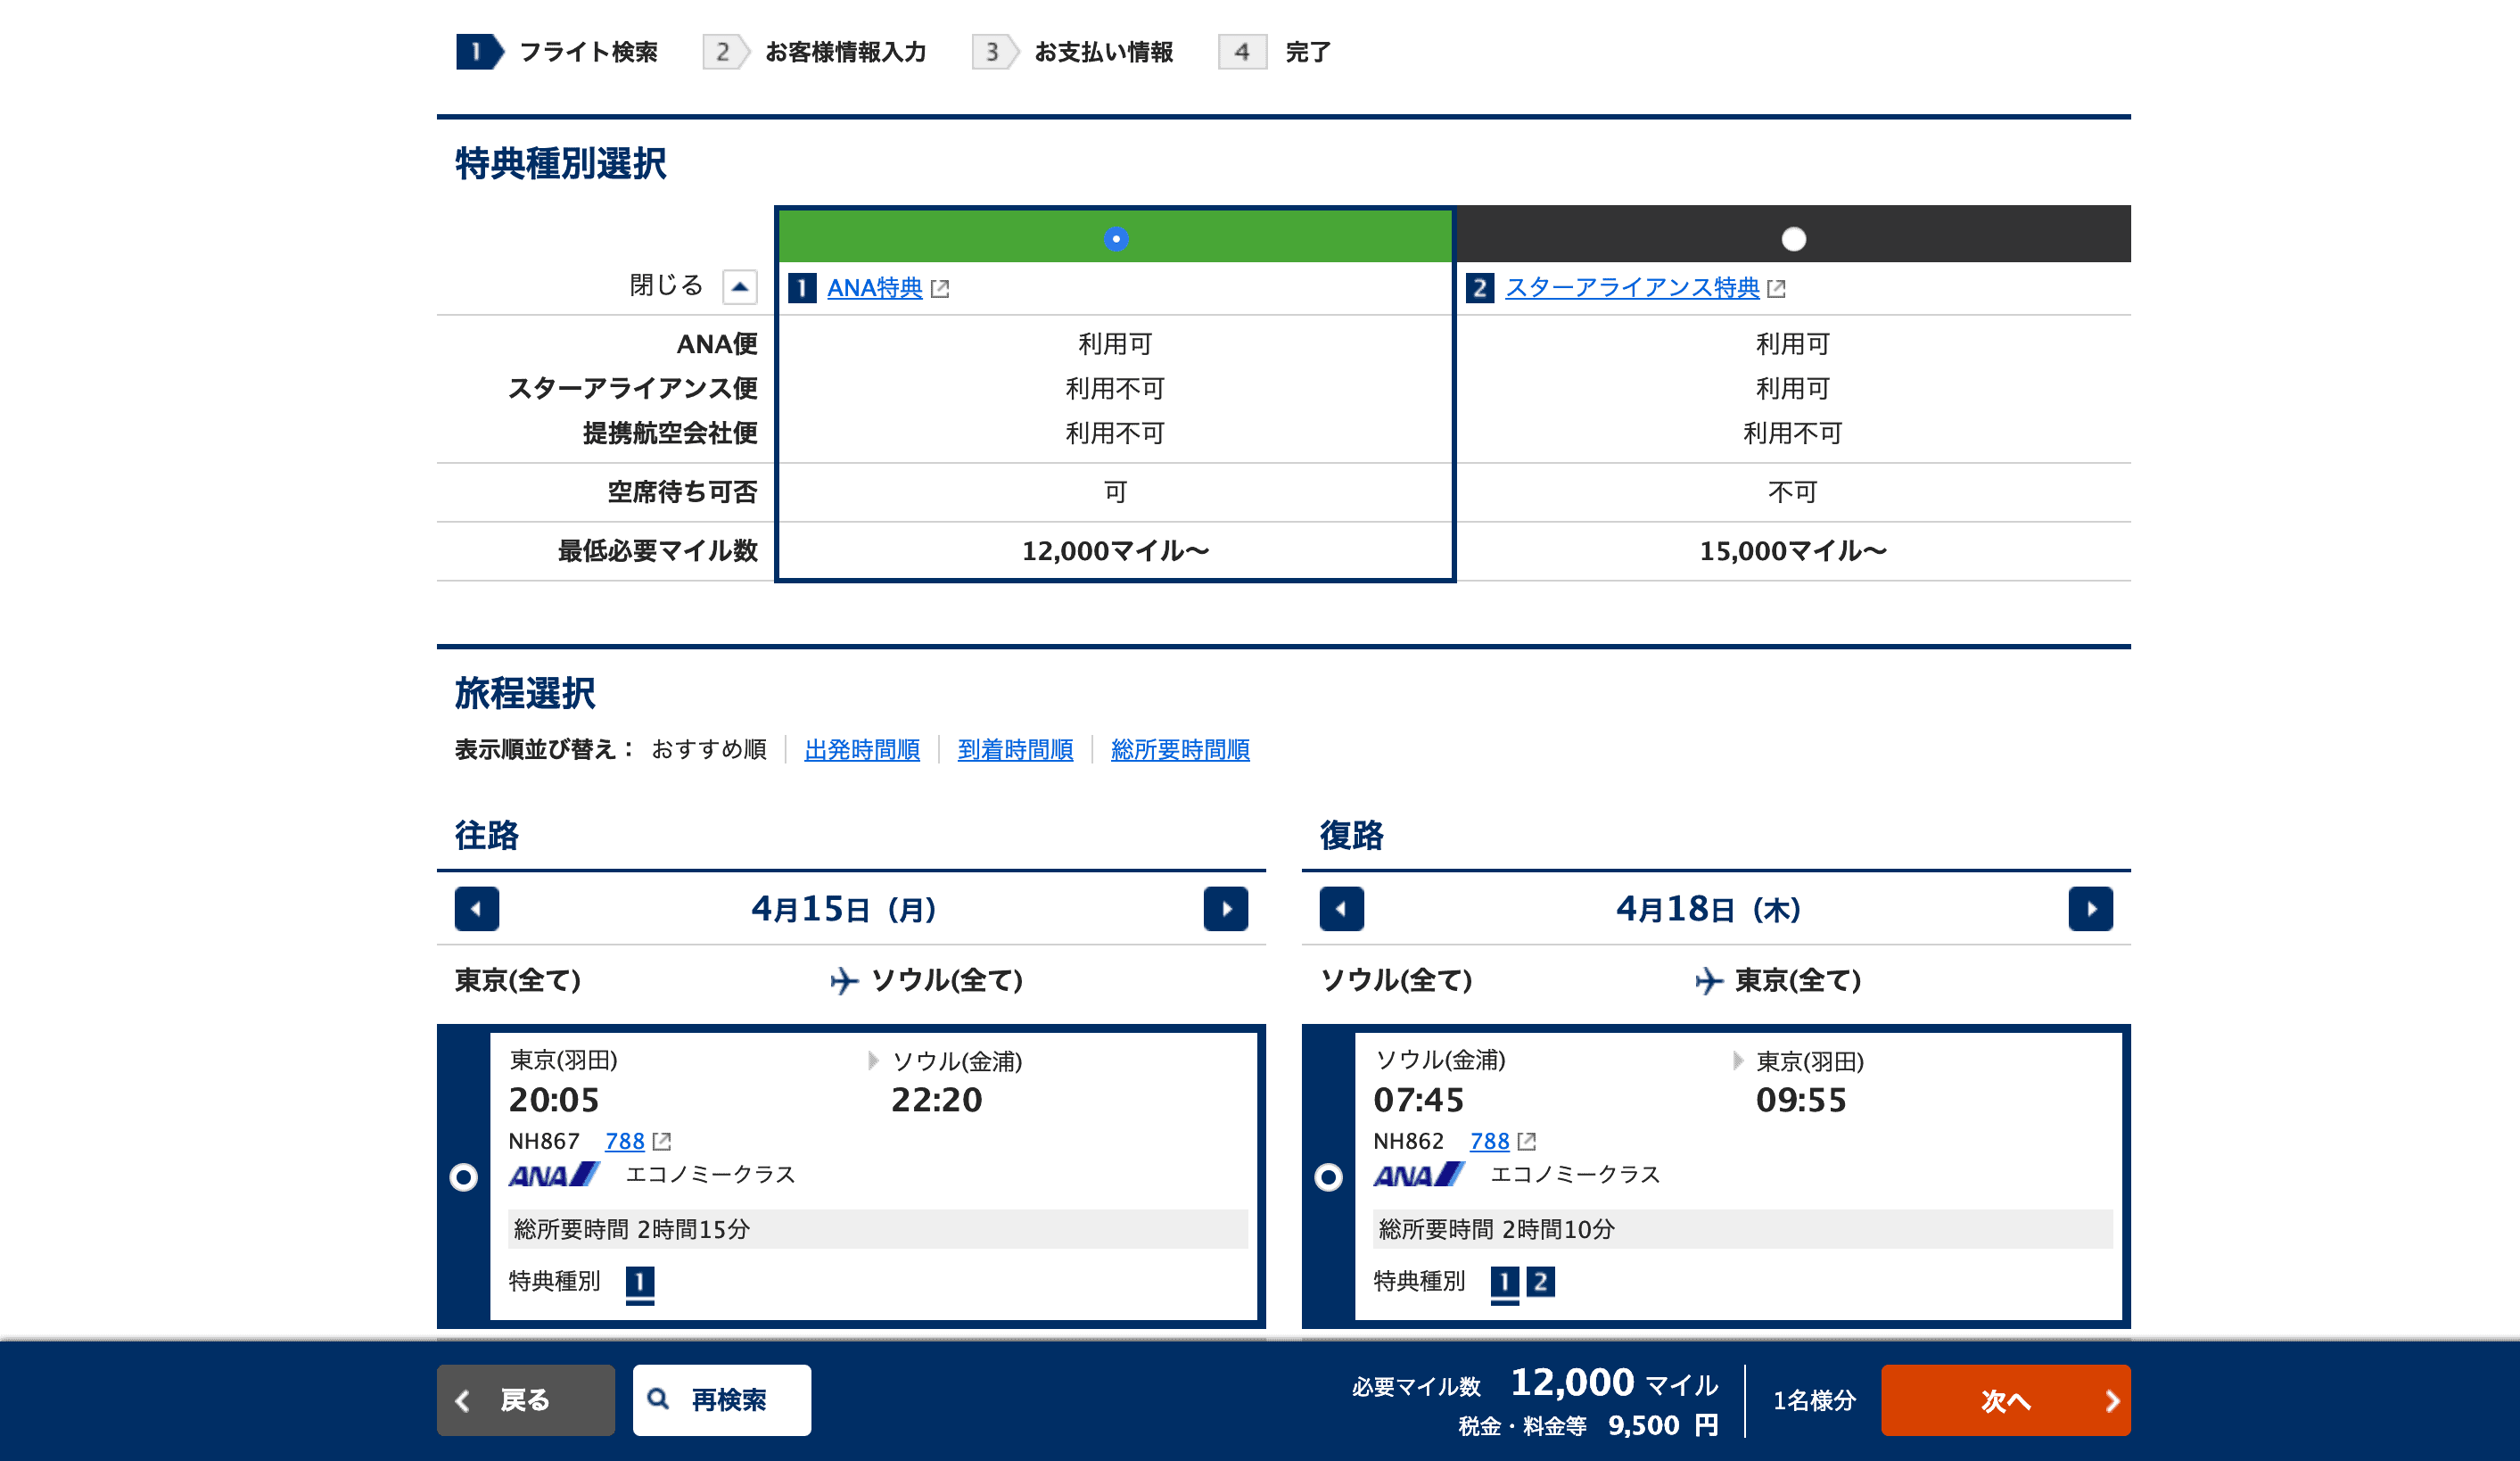The height and width of the screenshot is (1461, 2520).
Task: Click the 788 aircraft link for flight NH867
Action: point(623,1141)
